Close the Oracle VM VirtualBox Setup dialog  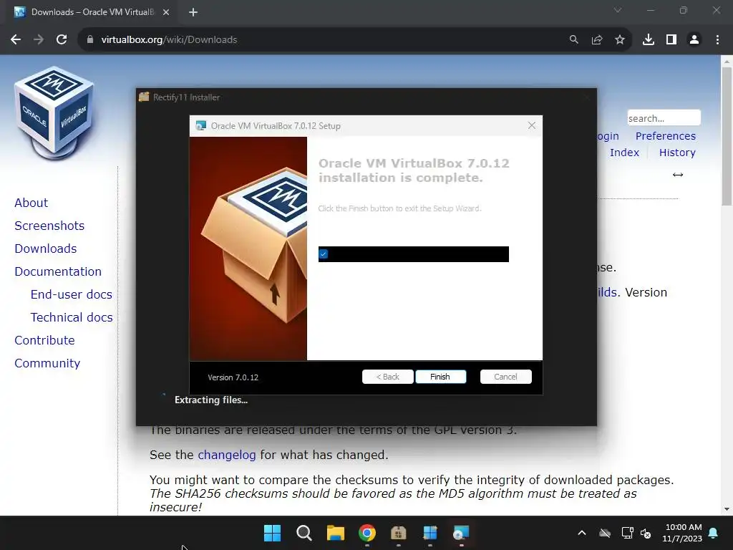point(532,125)
